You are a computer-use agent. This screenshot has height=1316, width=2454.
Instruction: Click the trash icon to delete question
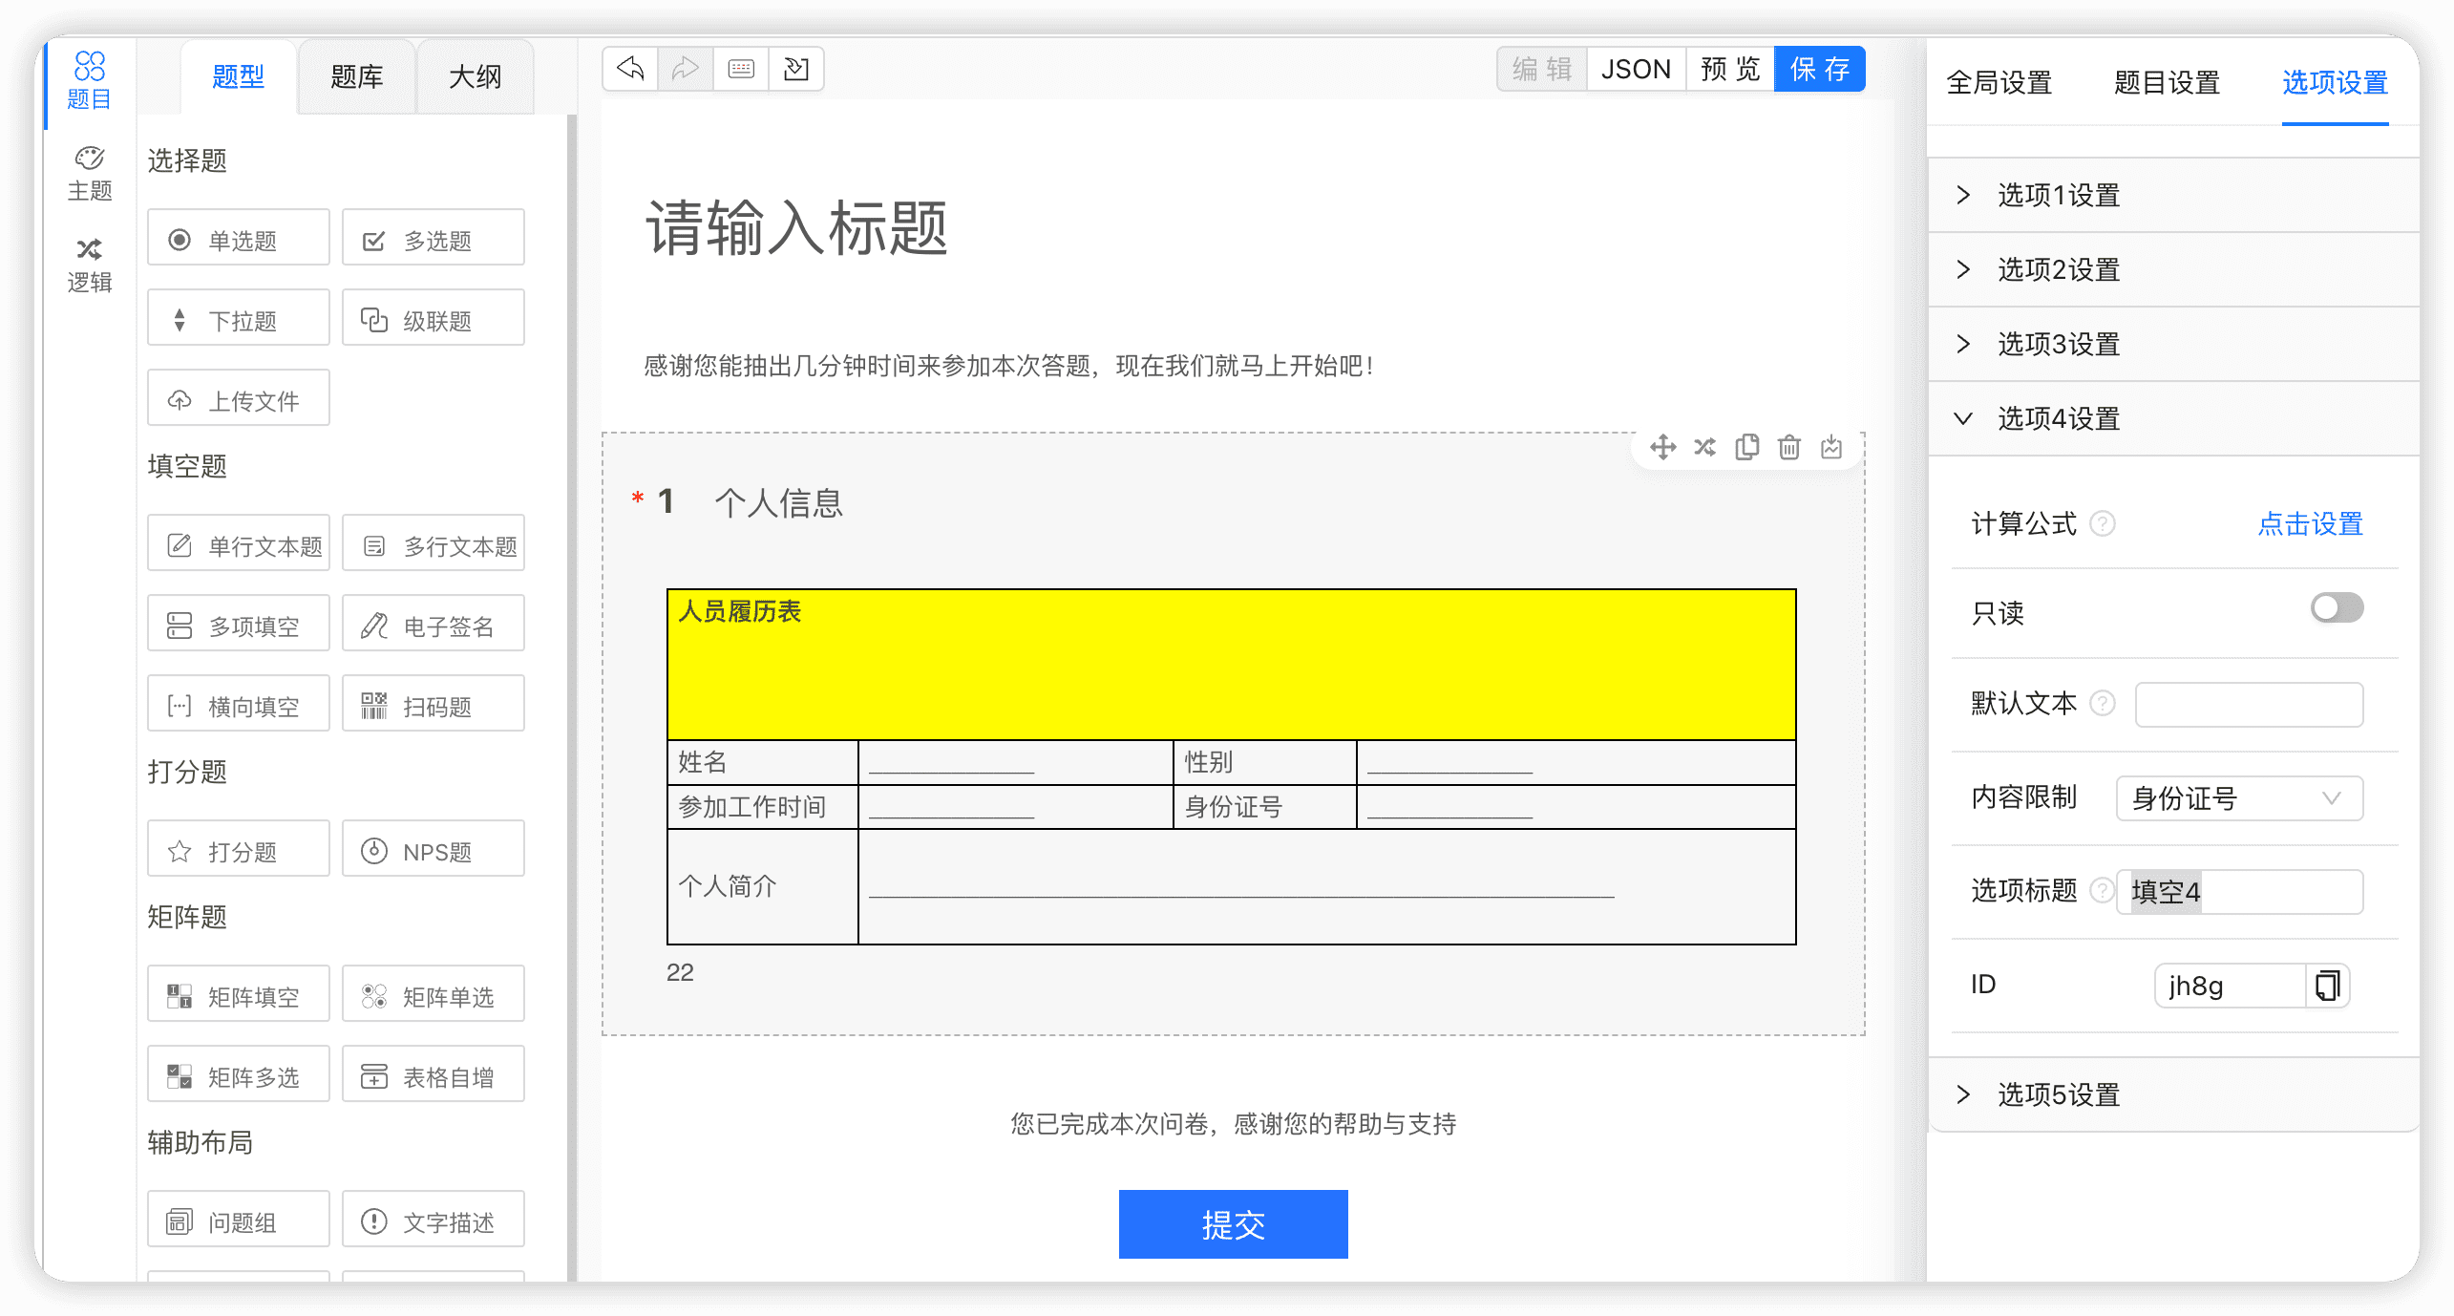click(1788, 447)
